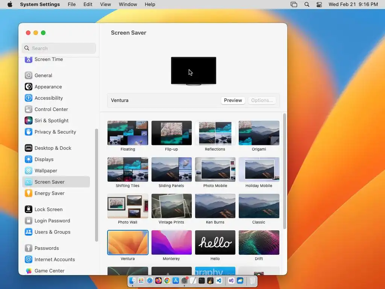Click the menu bar date and time

click(x=353, y=5)
